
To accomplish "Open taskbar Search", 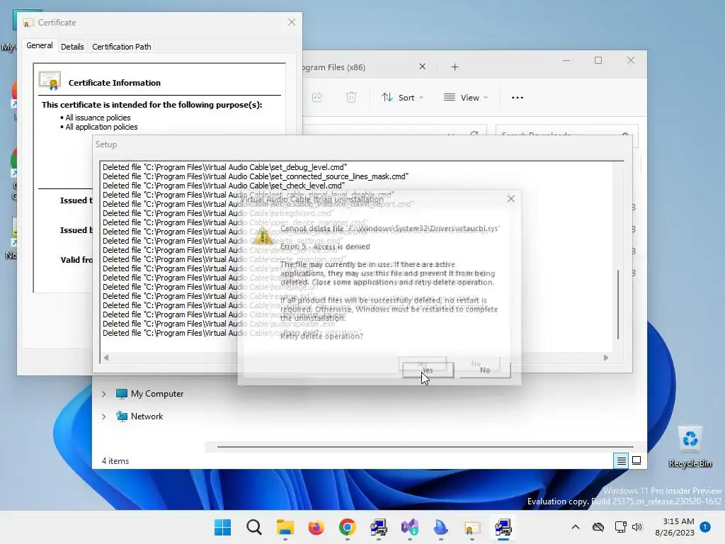I will [x=254, y=527].
